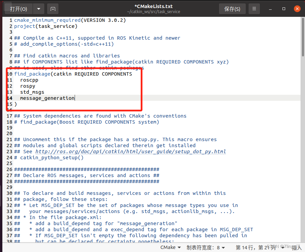Click the roscpp entry on line 11
This screenshot has width=305, height=252.
coord(29,80)
